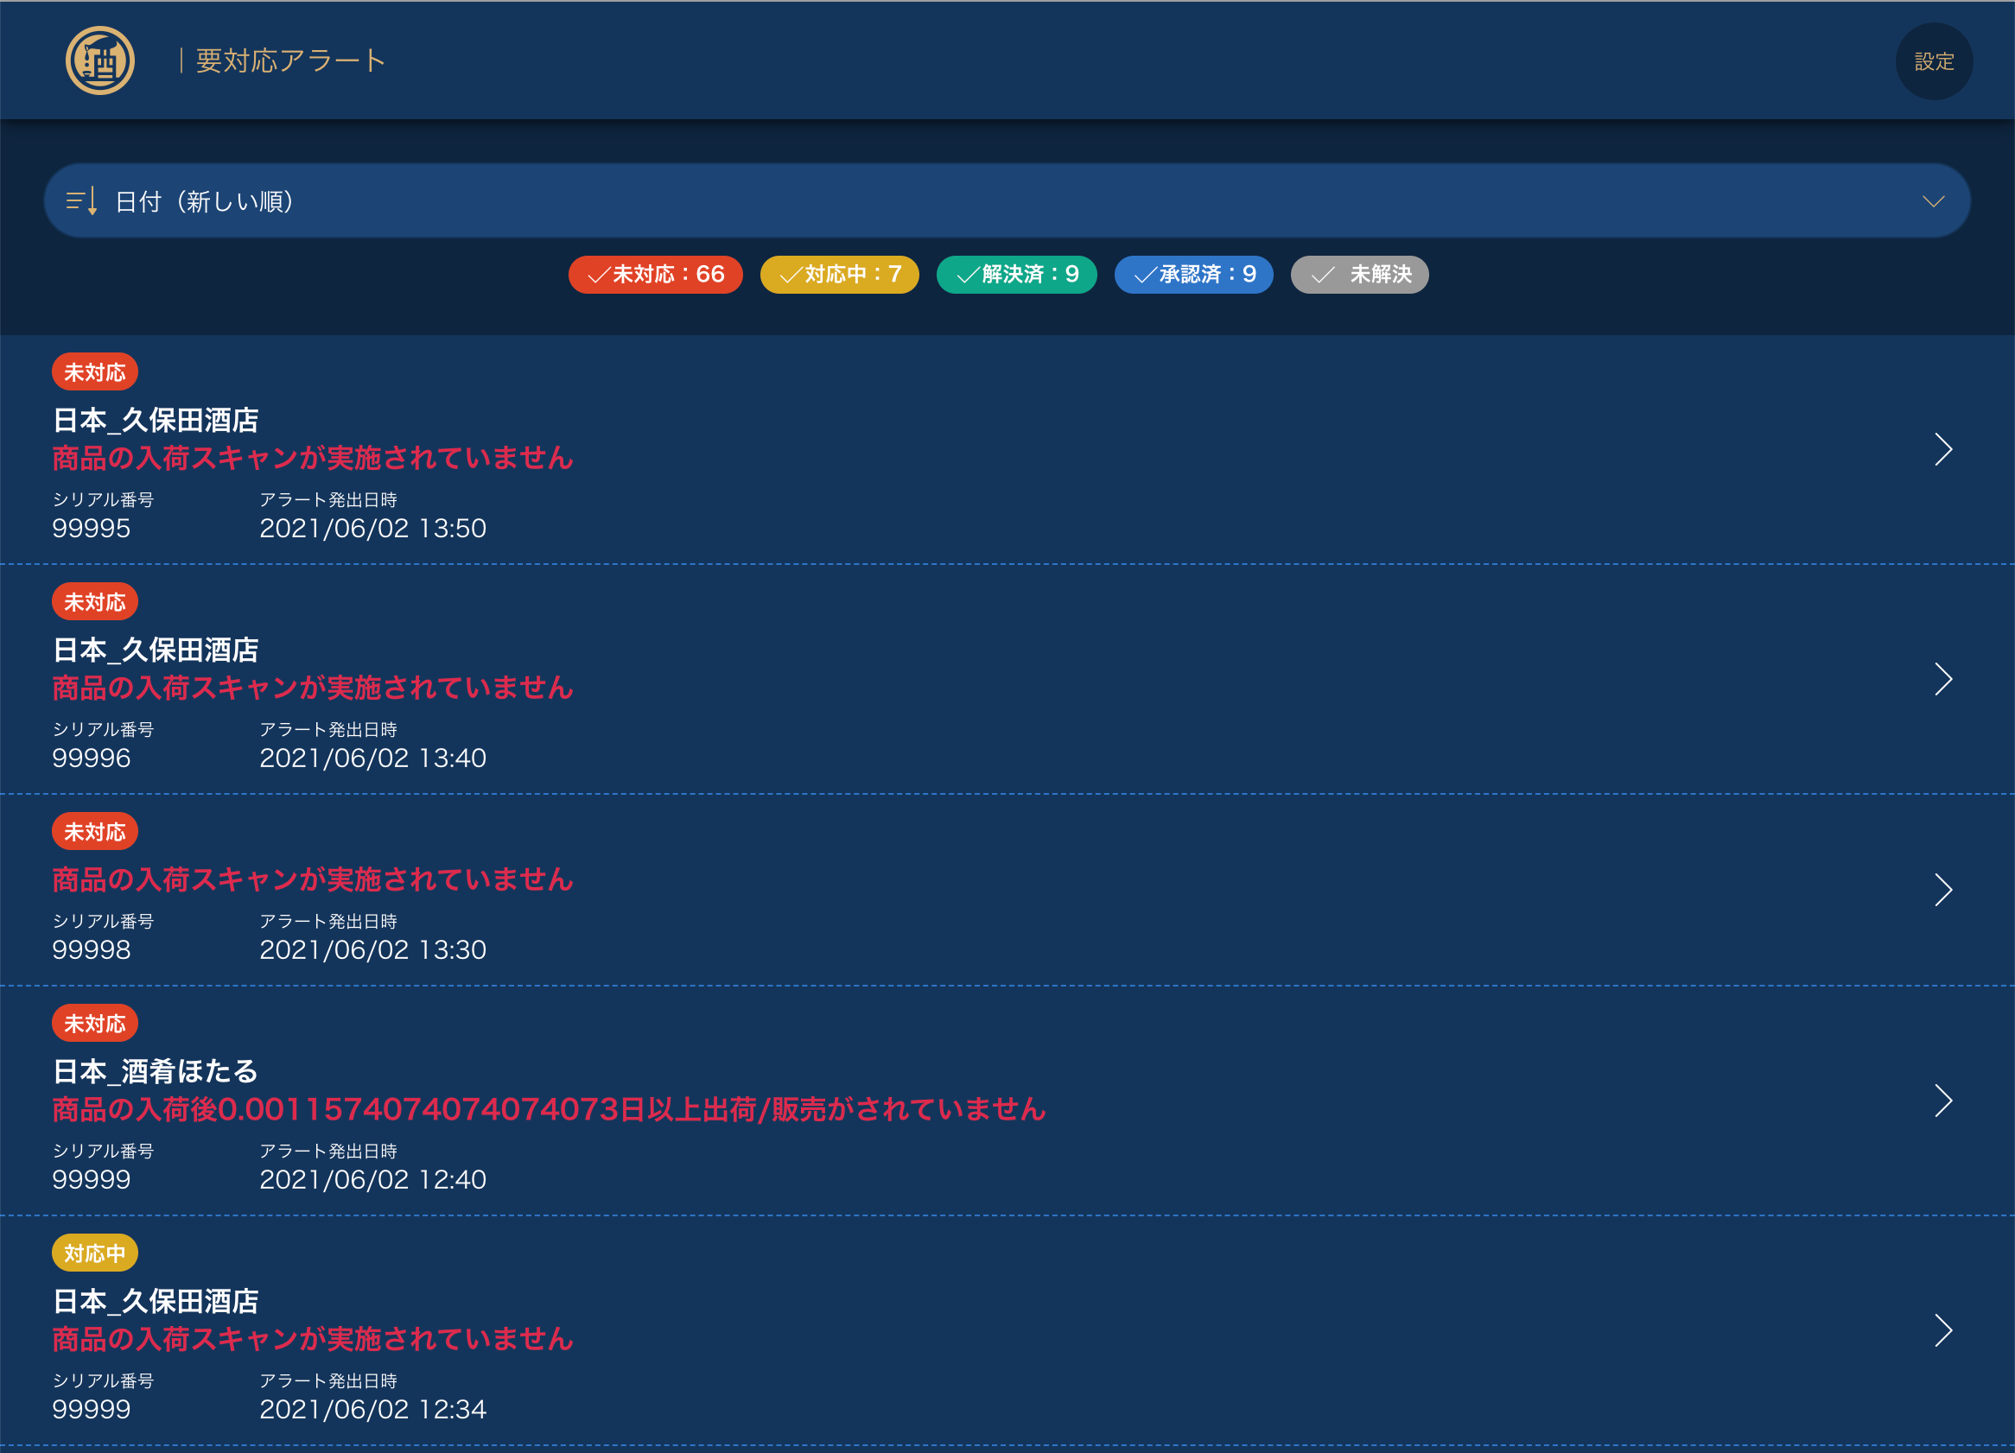This screenshot has height=1453, width=2015.
Task: Open chevron for serial 99995 alert
Action: click(1943, 449)
